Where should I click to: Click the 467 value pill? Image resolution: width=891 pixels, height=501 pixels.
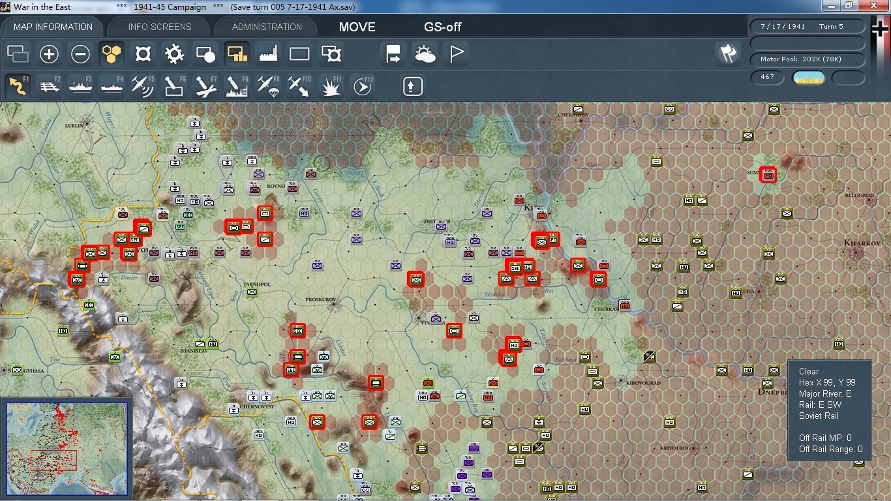tap(768, 77)
